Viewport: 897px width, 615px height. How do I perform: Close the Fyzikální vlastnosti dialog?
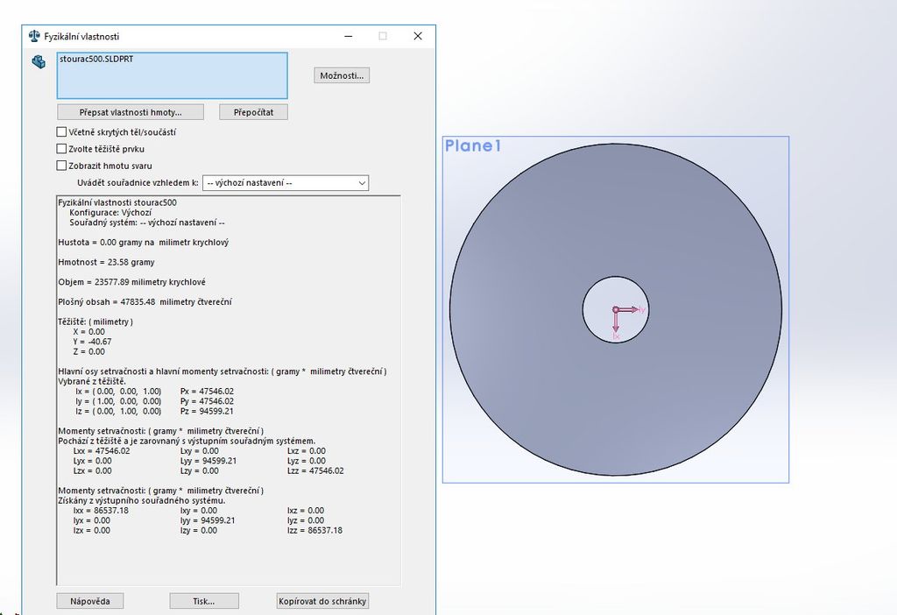(x=418, y=36)
